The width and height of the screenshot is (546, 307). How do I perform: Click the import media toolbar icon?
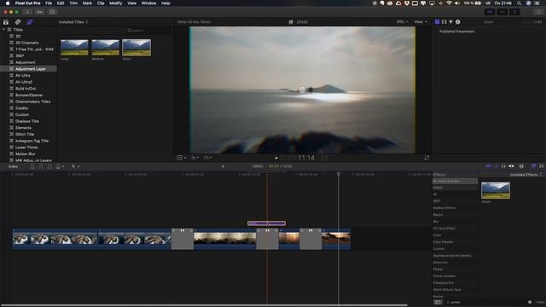(x=27, y=12)
